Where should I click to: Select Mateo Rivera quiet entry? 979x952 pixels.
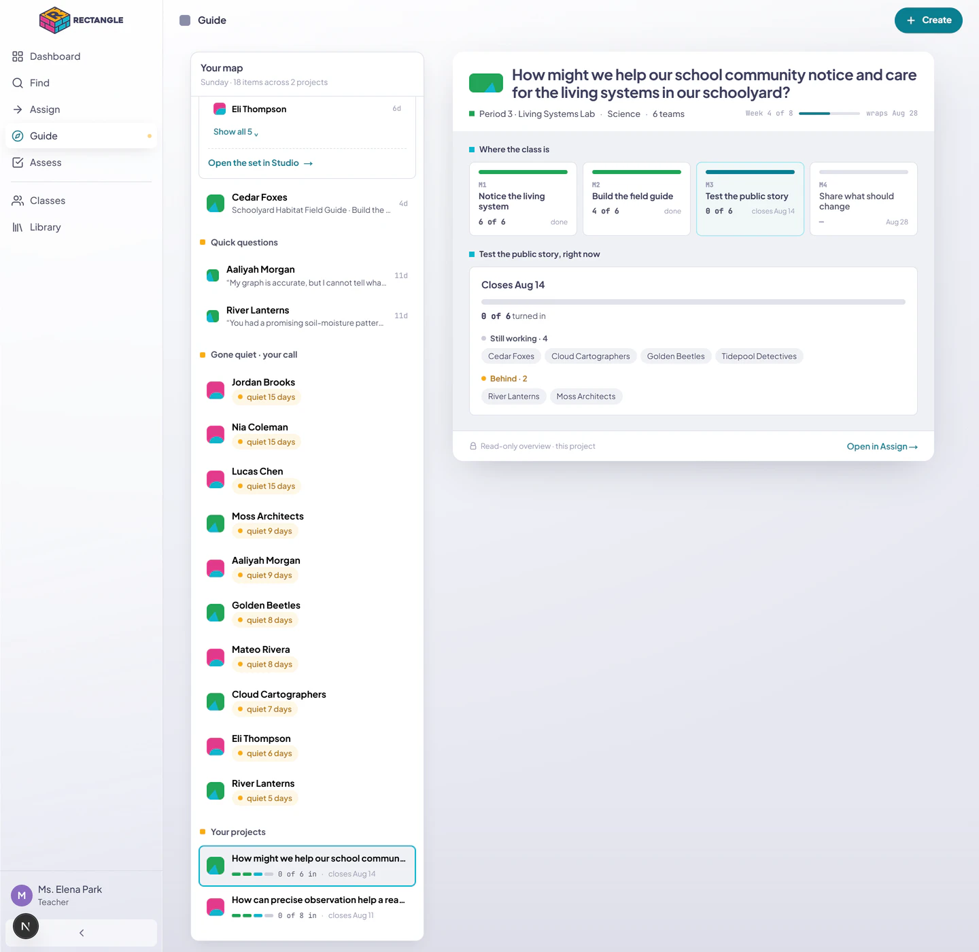tap(307, 657)
